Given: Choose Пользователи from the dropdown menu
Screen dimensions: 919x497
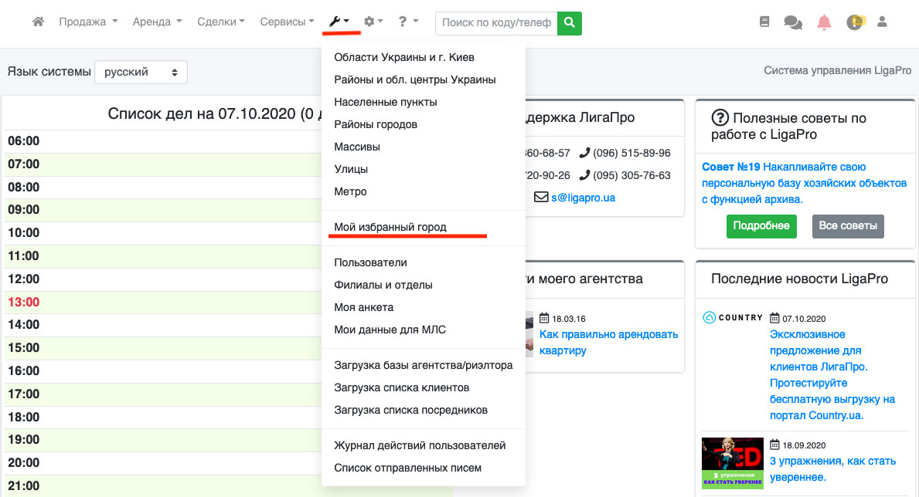Looking at the screenshot, I should point(370,262).
